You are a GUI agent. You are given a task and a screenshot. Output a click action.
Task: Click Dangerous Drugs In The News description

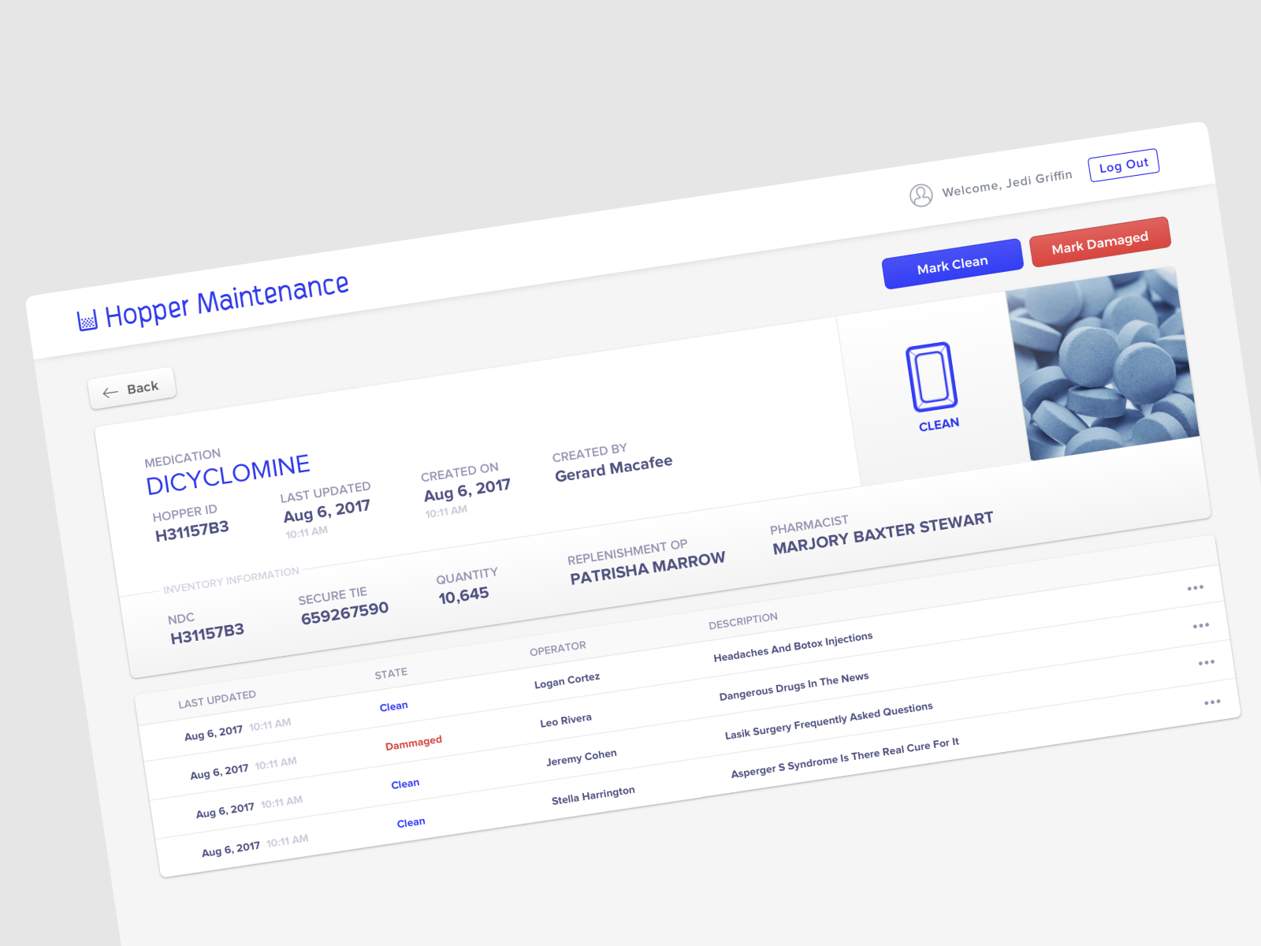coord(794,686)
